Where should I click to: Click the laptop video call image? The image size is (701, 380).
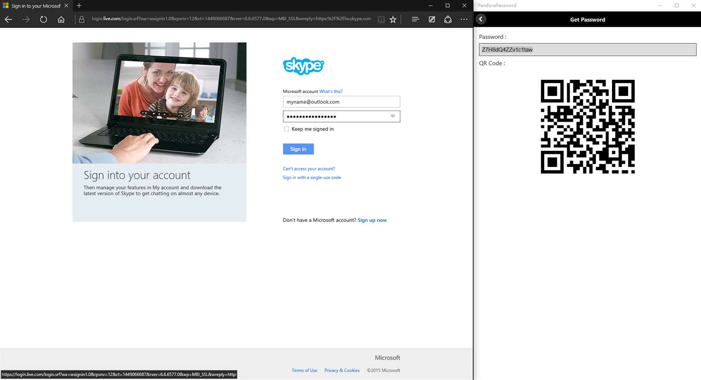(x=159, y=103)
